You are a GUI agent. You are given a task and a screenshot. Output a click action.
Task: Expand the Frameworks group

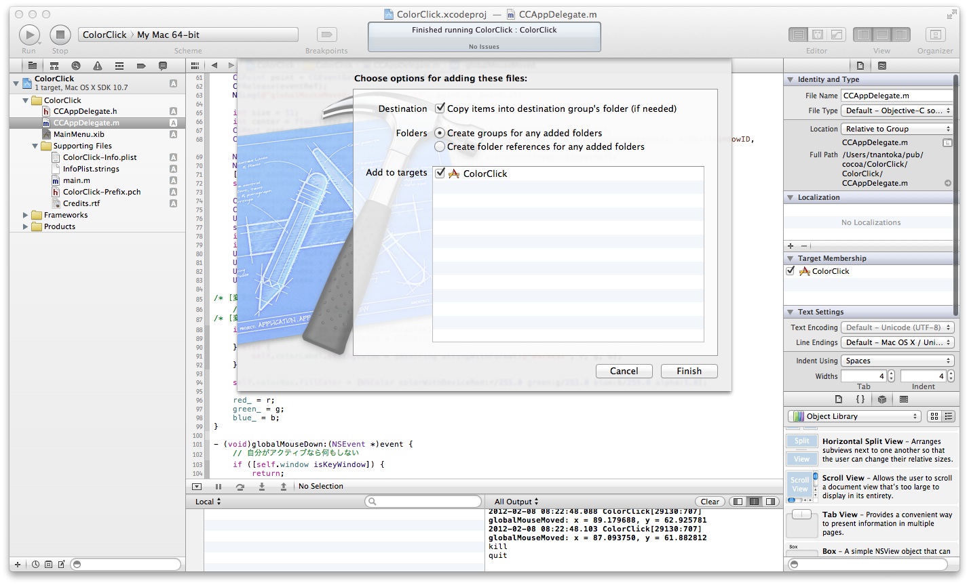[x=26, y=215]
